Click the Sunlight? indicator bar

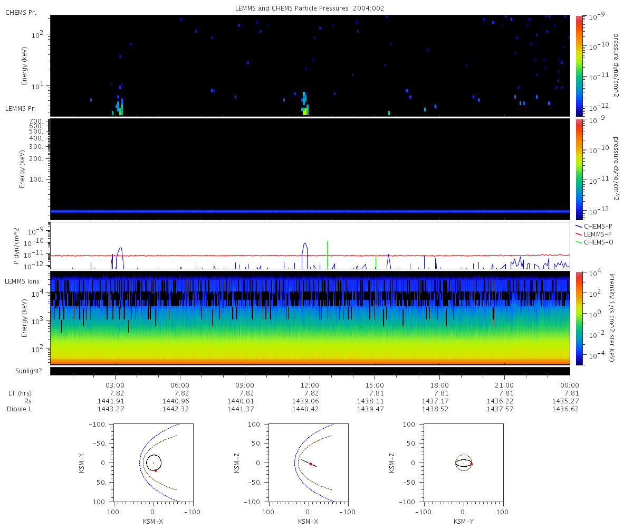click(x=310, y=371)
